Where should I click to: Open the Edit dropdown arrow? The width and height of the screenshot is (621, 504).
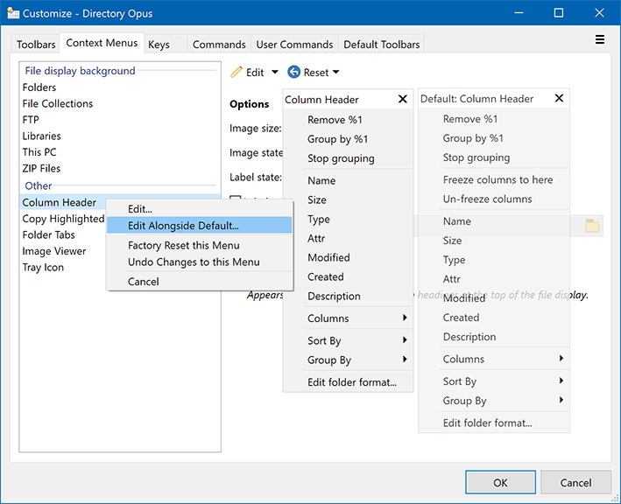tap(274, 72)
